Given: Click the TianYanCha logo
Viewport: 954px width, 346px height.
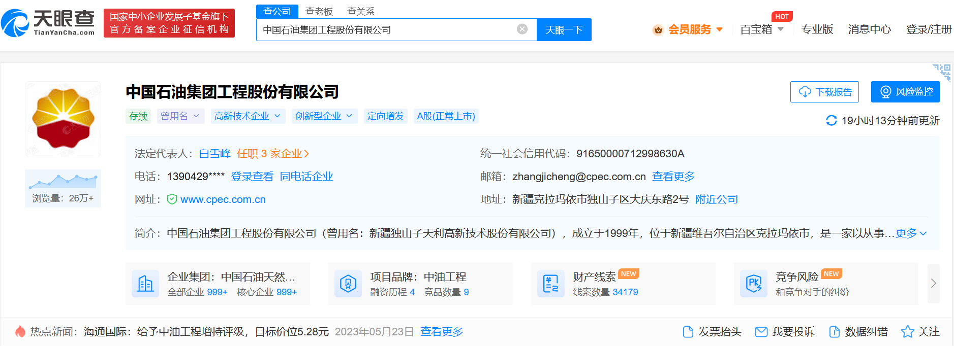Looking at the screenshot, I should click(48, 23).
